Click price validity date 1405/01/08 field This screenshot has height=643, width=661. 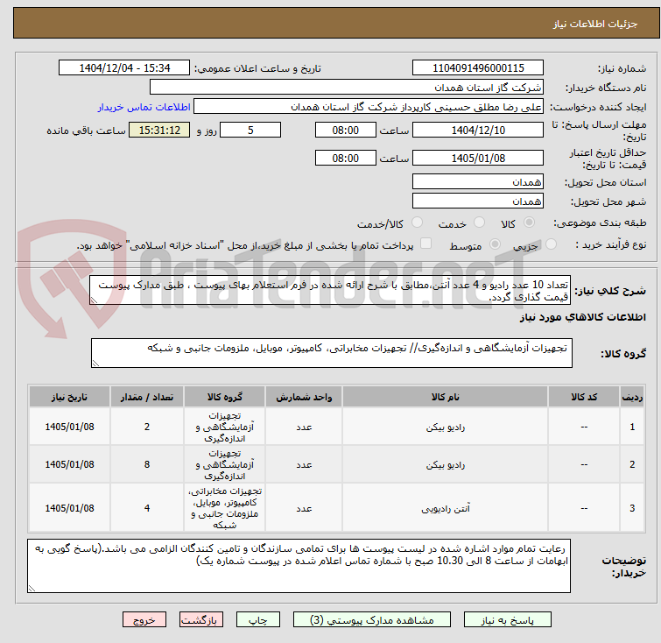pyautogui.click(x=478, y=159)
